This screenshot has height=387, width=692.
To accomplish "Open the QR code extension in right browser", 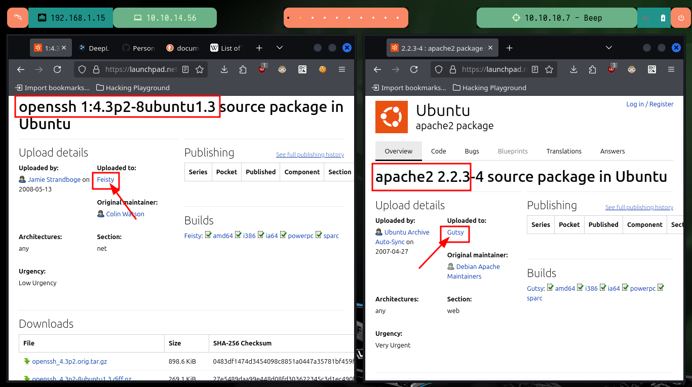I will [x=651, y=69].
